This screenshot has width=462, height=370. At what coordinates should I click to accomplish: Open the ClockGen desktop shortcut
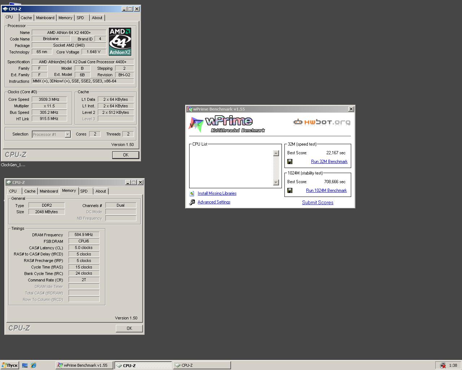[13, 165]
